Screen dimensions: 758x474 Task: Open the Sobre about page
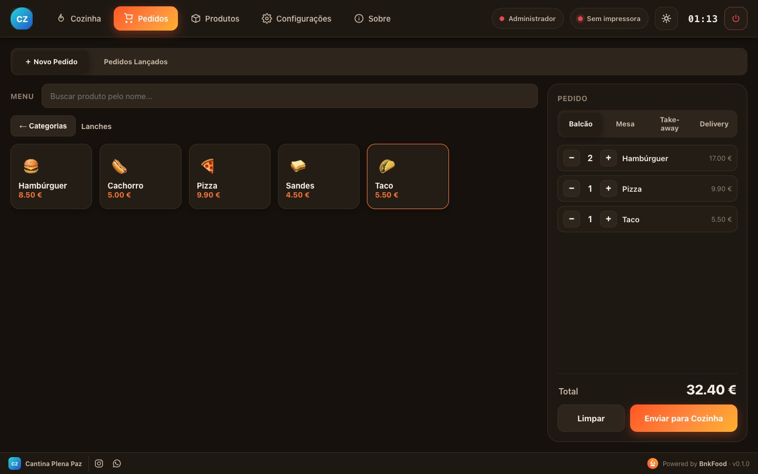372,18
